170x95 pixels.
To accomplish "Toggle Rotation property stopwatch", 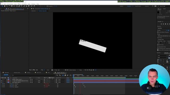I will click(12, 87).
